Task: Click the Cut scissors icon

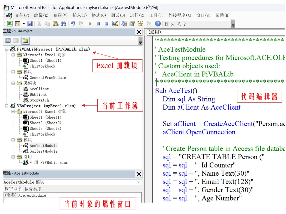Action: (39, 24)
